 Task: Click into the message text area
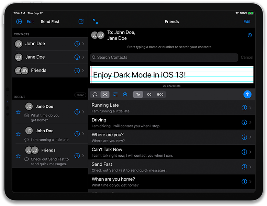(x=172, y=75)
